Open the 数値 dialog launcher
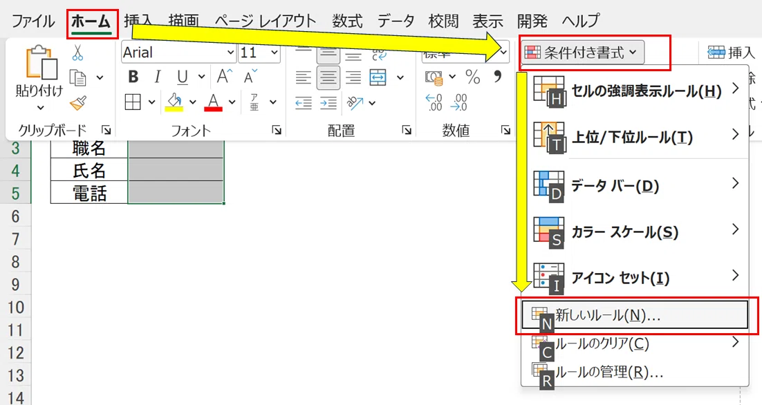Viewport: 762px width, 405px height. point(505,130)
